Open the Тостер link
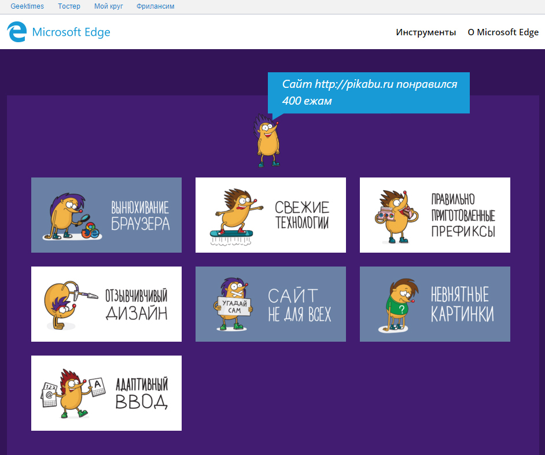545x455 pixels. tap(69, 6)
